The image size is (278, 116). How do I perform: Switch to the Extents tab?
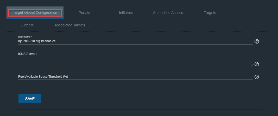tap(27, 25)
